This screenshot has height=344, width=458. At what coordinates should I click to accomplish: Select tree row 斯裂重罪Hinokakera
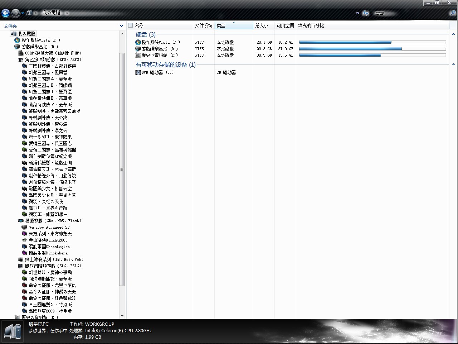(x=48, y=253)
